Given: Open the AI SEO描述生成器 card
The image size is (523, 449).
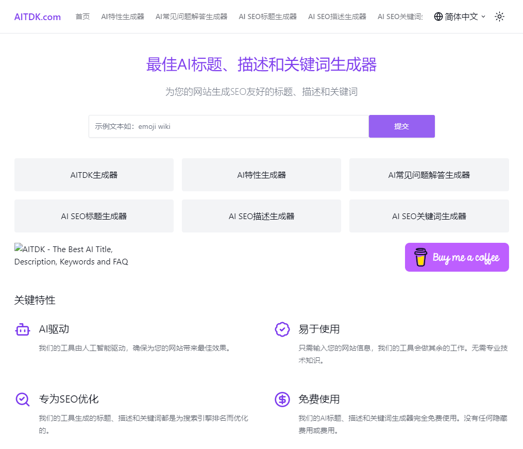Looking at the screenshot, I should (261, 216).
